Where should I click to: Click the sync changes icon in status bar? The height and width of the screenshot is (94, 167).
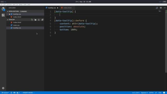point(11,93)
